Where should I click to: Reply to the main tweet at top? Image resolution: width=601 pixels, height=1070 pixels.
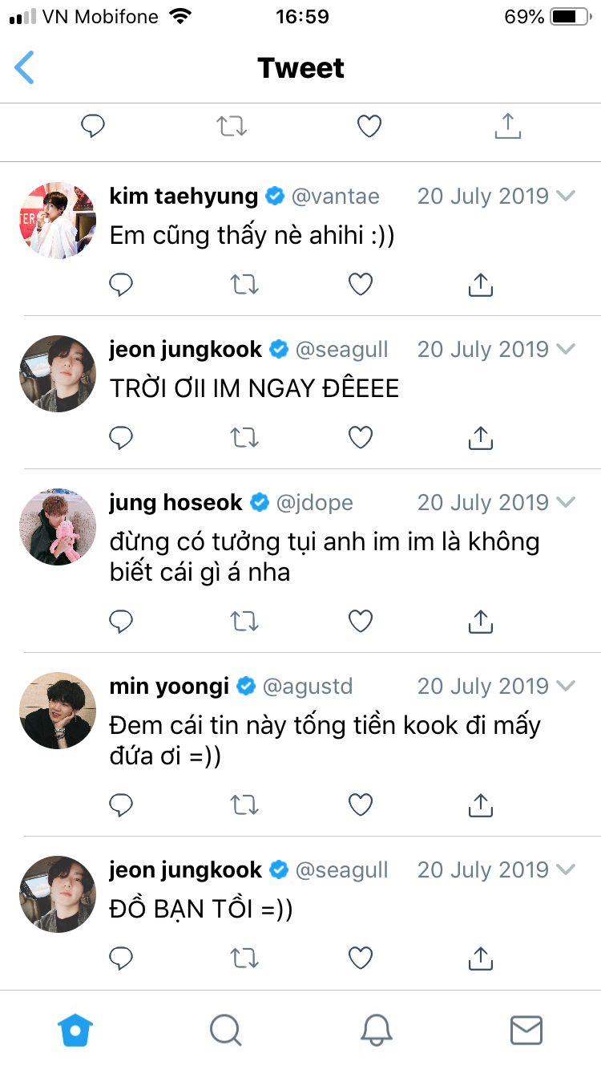click(x=94, y=126)
